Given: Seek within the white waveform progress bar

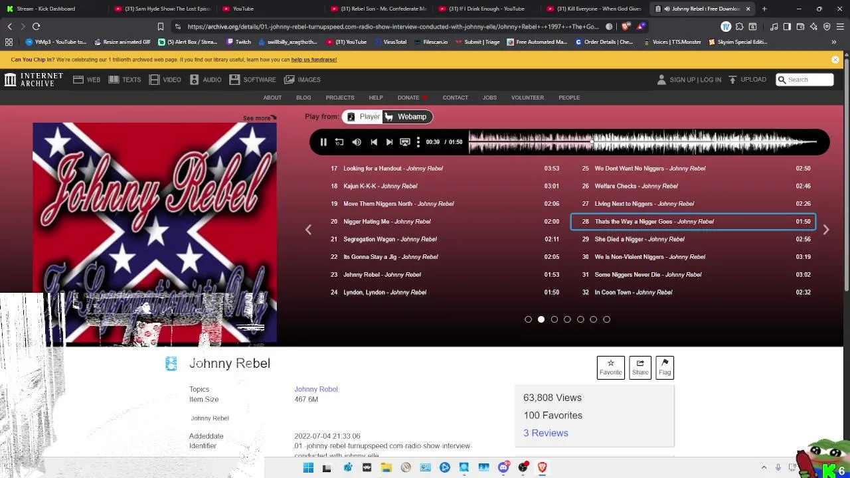Looking at the screenshot, I should (643, 142).
